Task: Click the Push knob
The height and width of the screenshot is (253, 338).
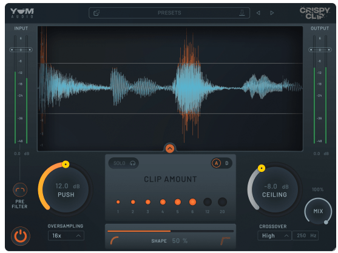Action: pyautogui.click(x=66, y=189)
